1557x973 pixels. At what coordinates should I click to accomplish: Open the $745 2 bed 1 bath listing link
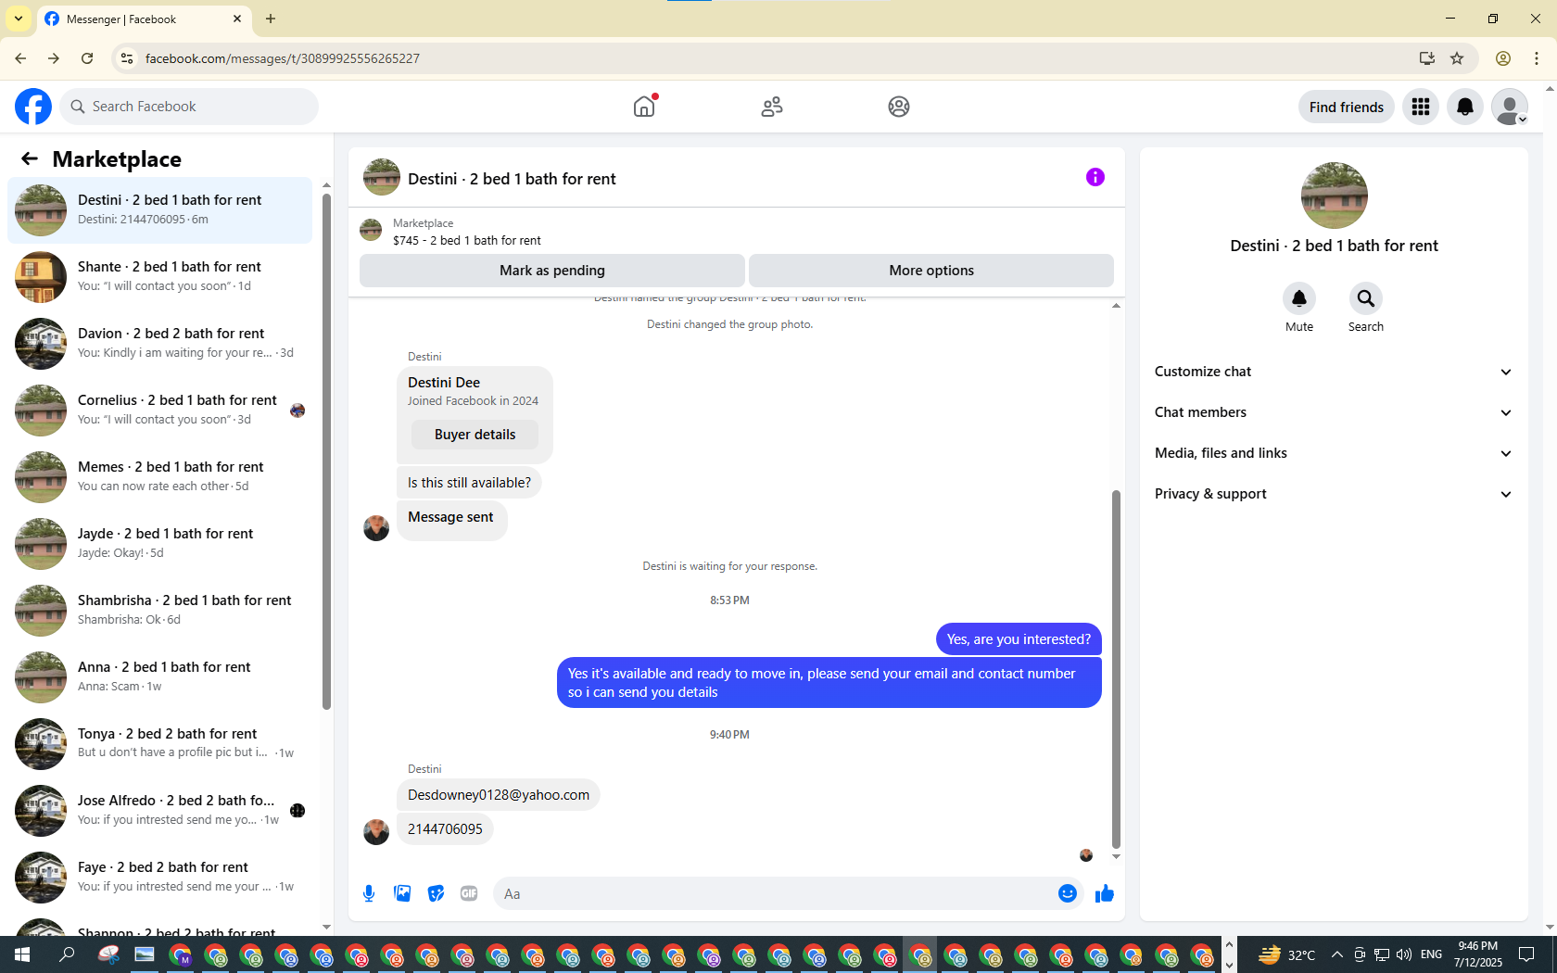pos(467,240)
